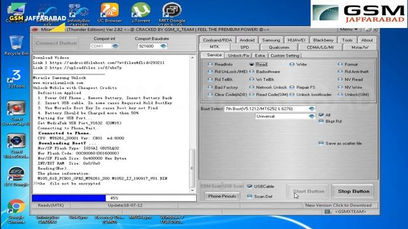Click the log pane scroll-down arrow
Viewport: 408px width, 229px height.
(x=193, y=190)
